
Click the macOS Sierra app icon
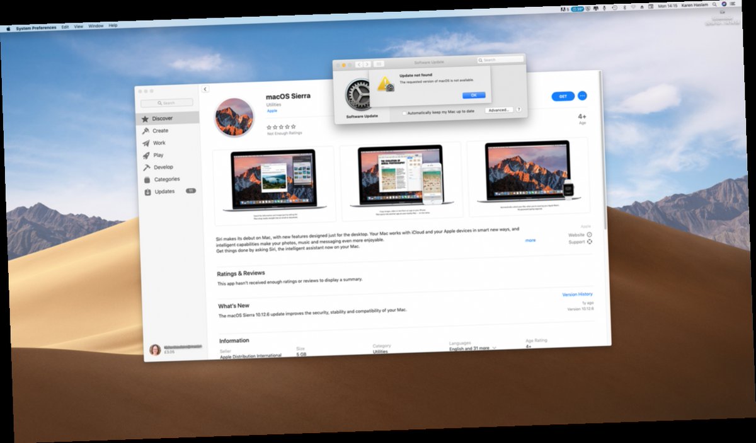(x=234, y=117)
